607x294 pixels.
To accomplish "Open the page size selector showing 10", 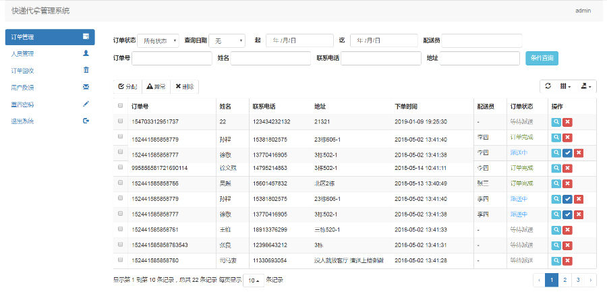I will click(252, 280).
